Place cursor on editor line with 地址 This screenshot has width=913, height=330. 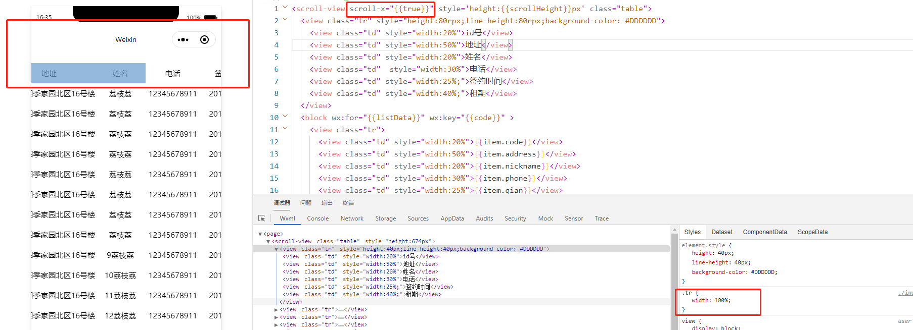point(411,45)
